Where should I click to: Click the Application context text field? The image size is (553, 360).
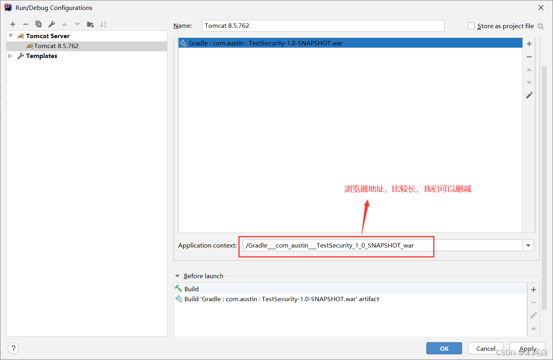(x=383, y=246)
